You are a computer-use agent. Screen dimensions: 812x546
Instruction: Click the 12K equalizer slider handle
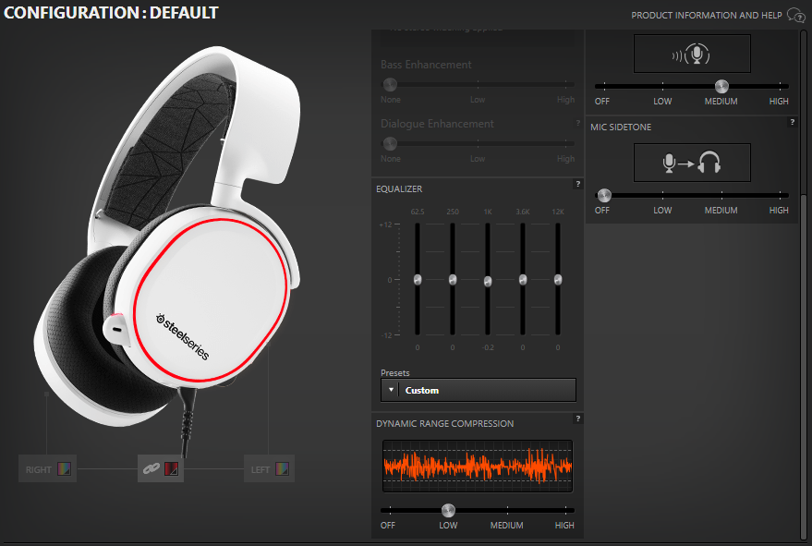pos(558,280)
